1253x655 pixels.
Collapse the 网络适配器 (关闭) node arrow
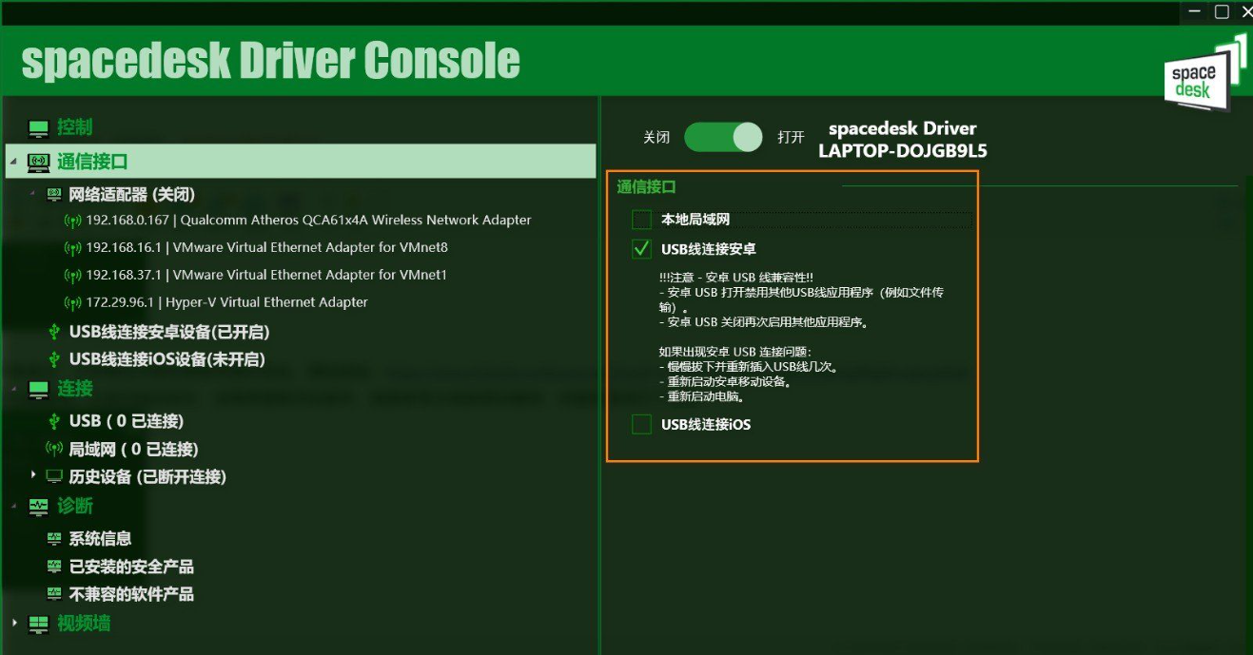tap(33, 193)
